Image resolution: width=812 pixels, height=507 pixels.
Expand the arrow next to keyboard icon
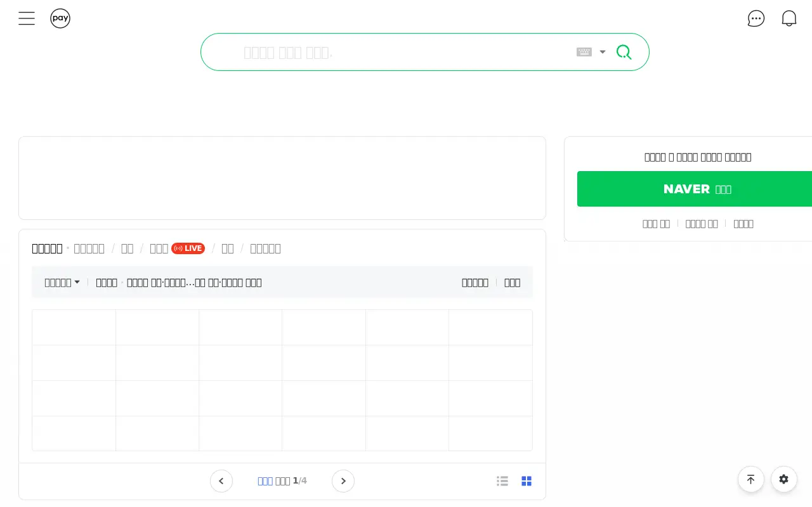(x=603, y=52)
